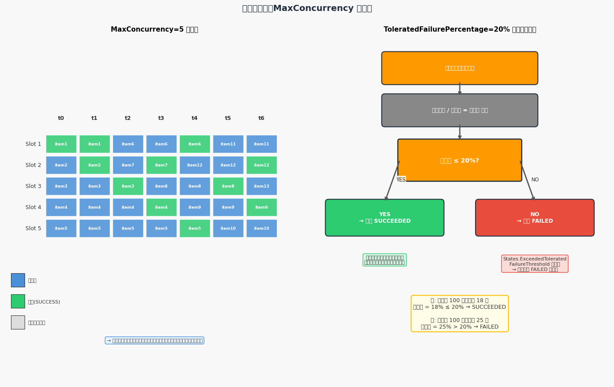Viewport: 614px width, 387px height.
Task: Click the green item8 cell under t5
Action: [228, 186]
